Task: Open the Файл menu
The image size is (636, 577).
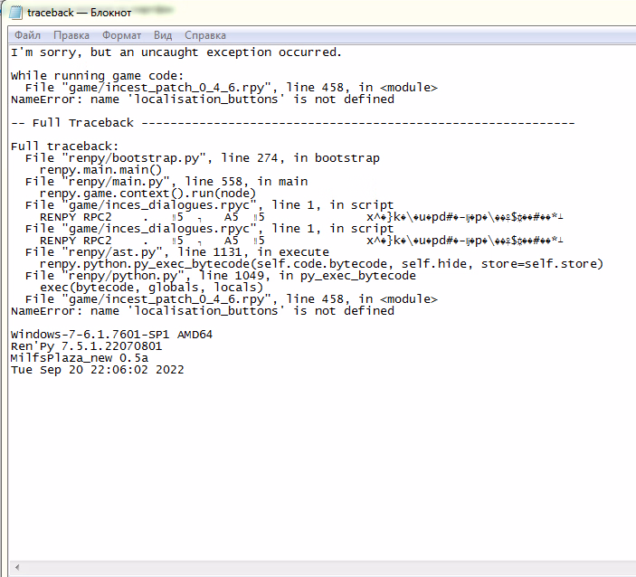Action: click(x=27, y=35)
